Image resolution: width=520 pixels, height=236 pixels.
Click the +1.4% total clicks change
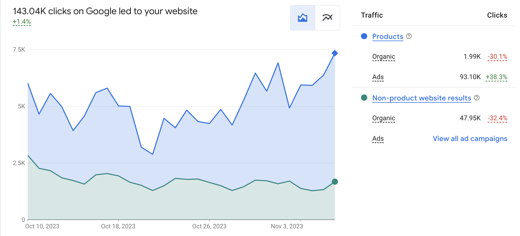22,22
